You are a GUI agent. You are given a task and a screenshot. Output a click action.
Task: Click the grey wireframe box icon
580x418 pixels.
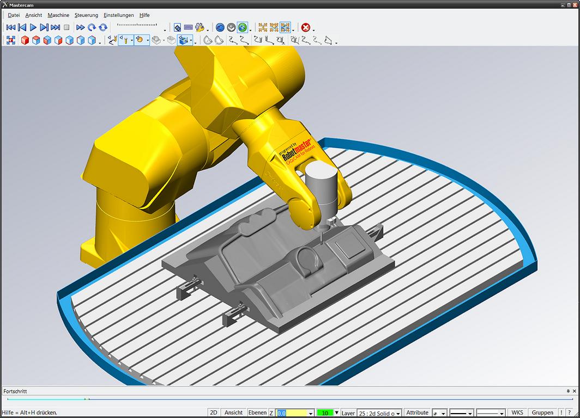point(171,40)
